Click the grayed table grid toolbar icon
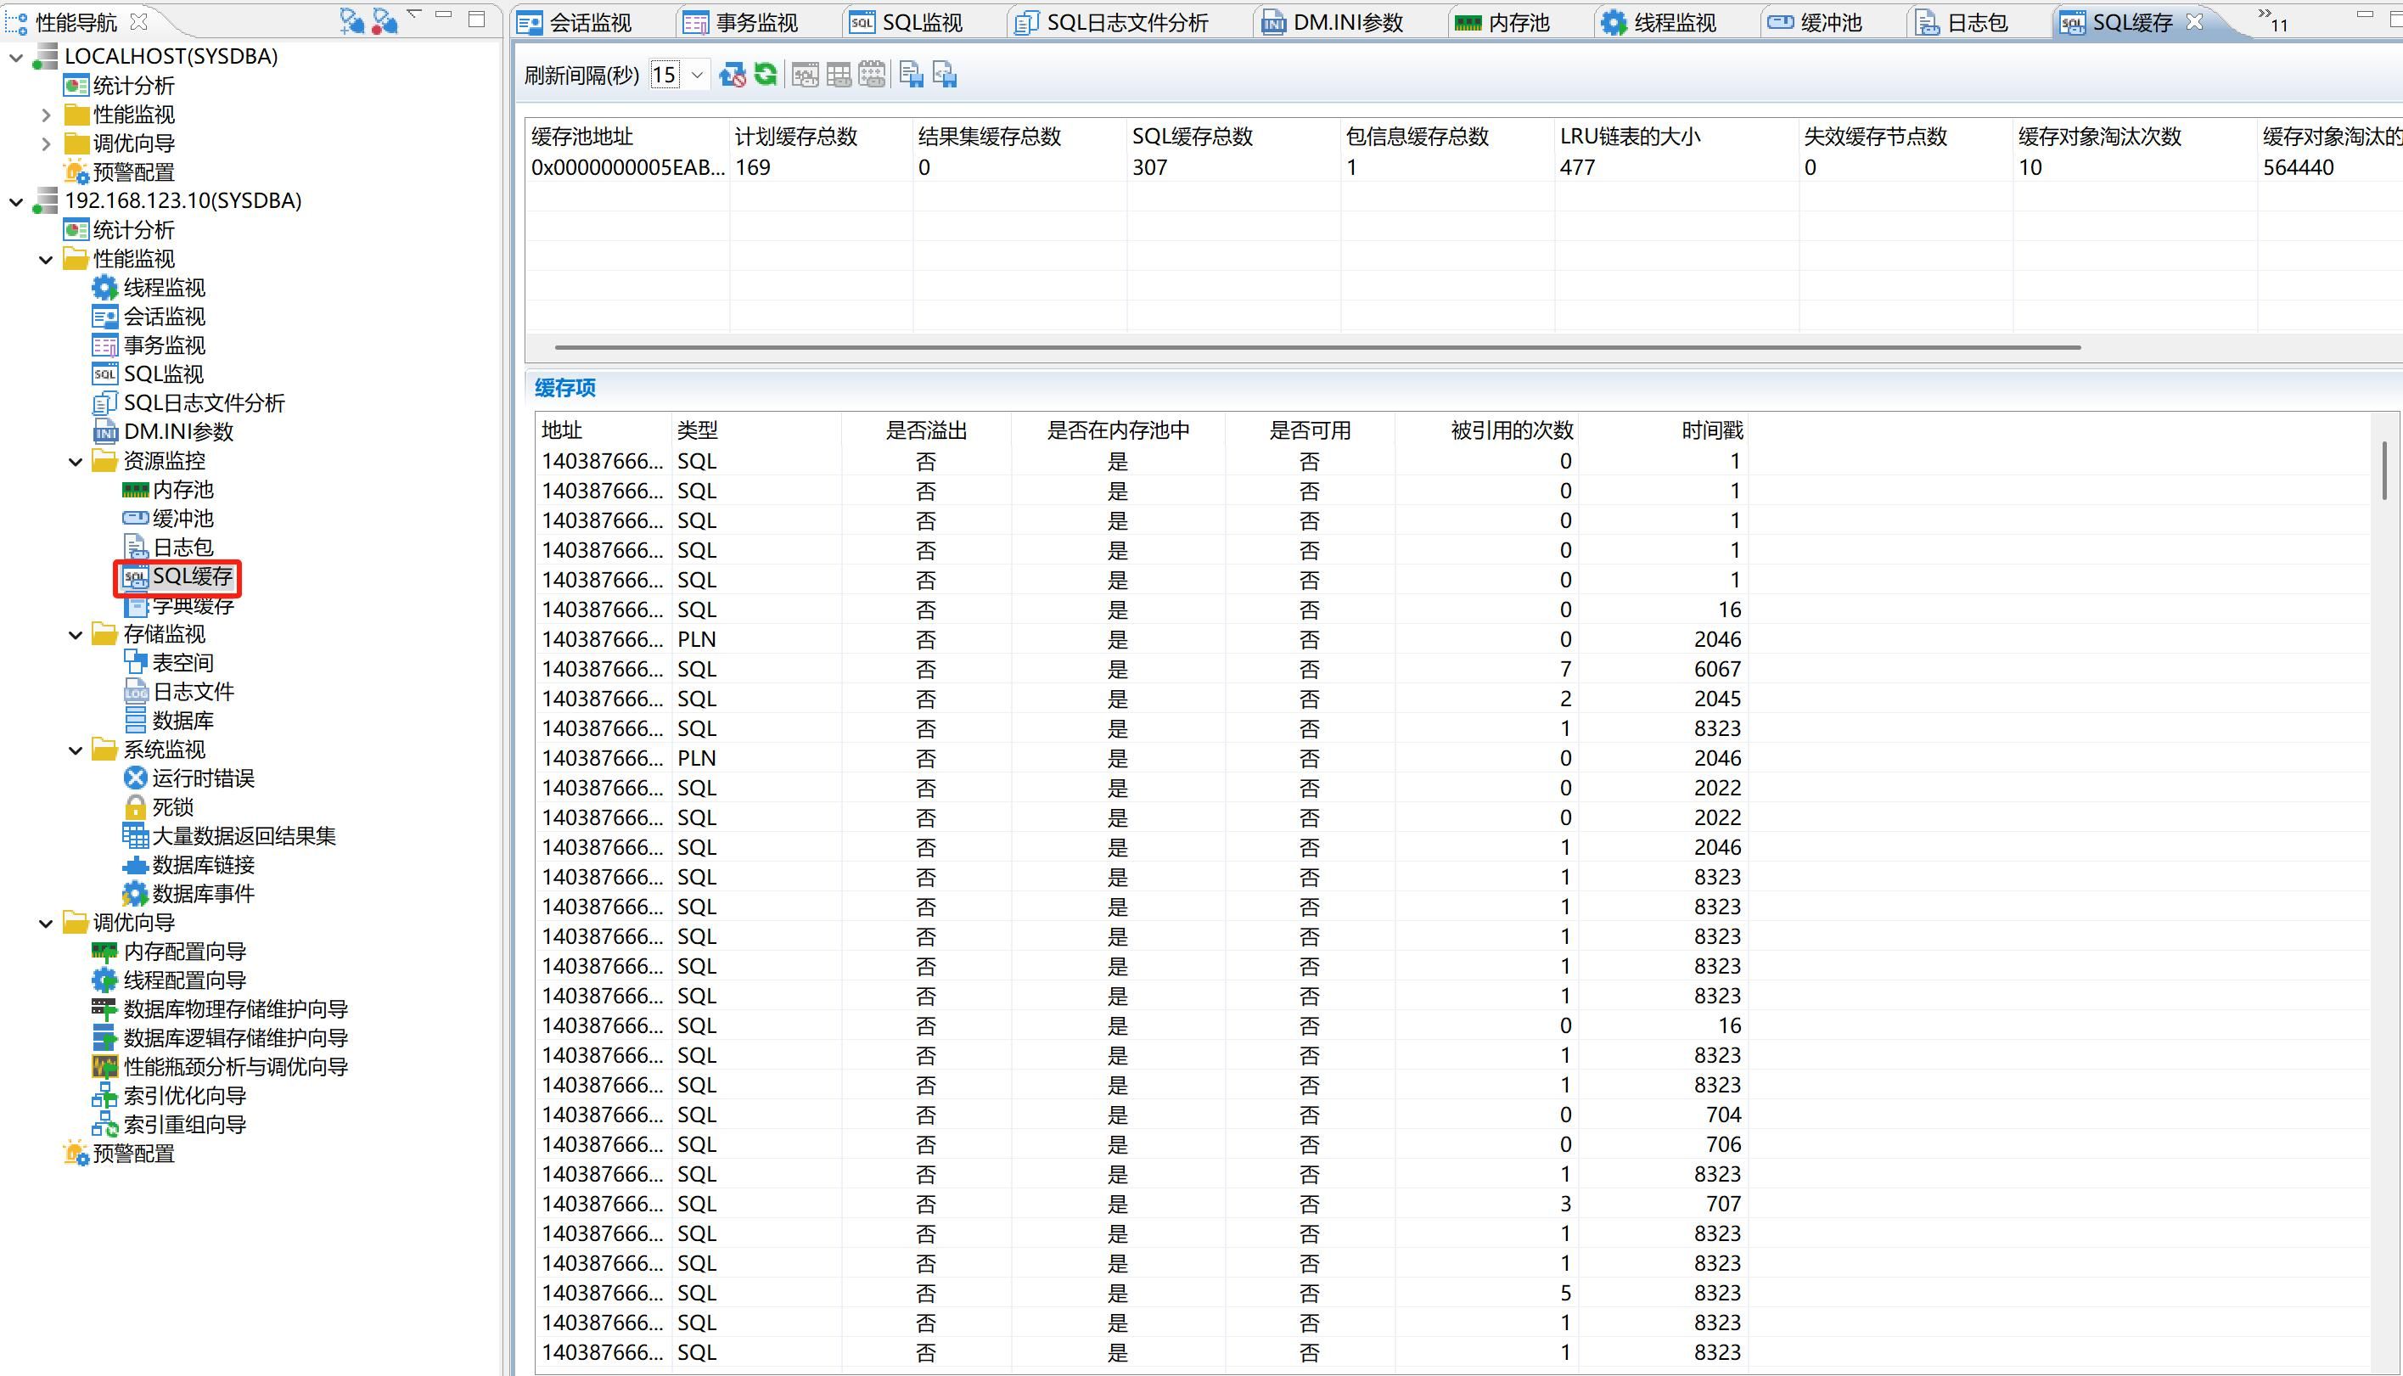The width and height of the screenshot is (2403, 1376). (x=838, y=75)
